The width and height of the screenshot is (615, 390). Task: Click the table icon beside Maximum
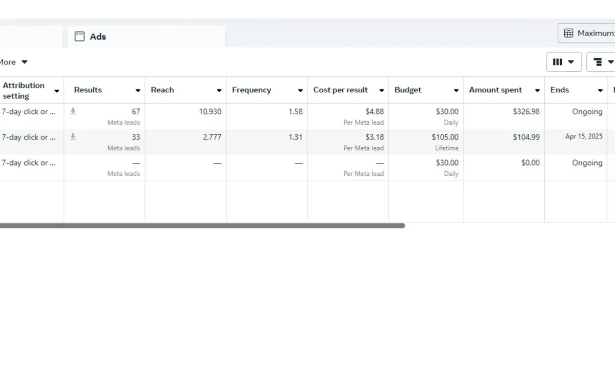(x=568, y=33)
